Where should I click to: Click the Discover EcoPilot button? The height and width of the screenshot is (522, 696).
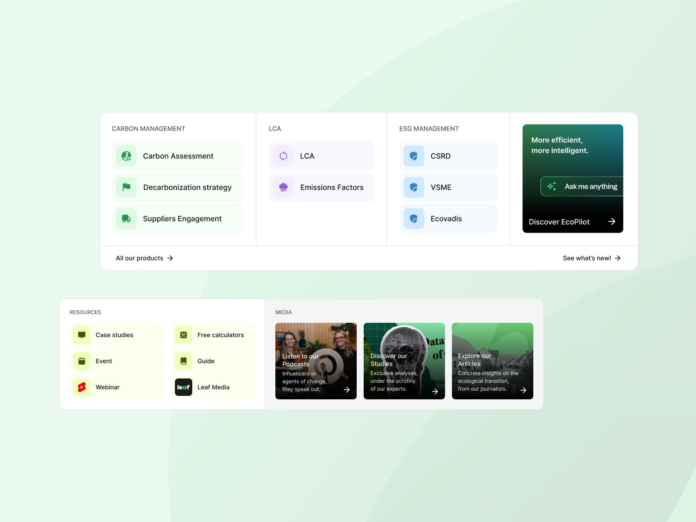[x=572, y=222]
